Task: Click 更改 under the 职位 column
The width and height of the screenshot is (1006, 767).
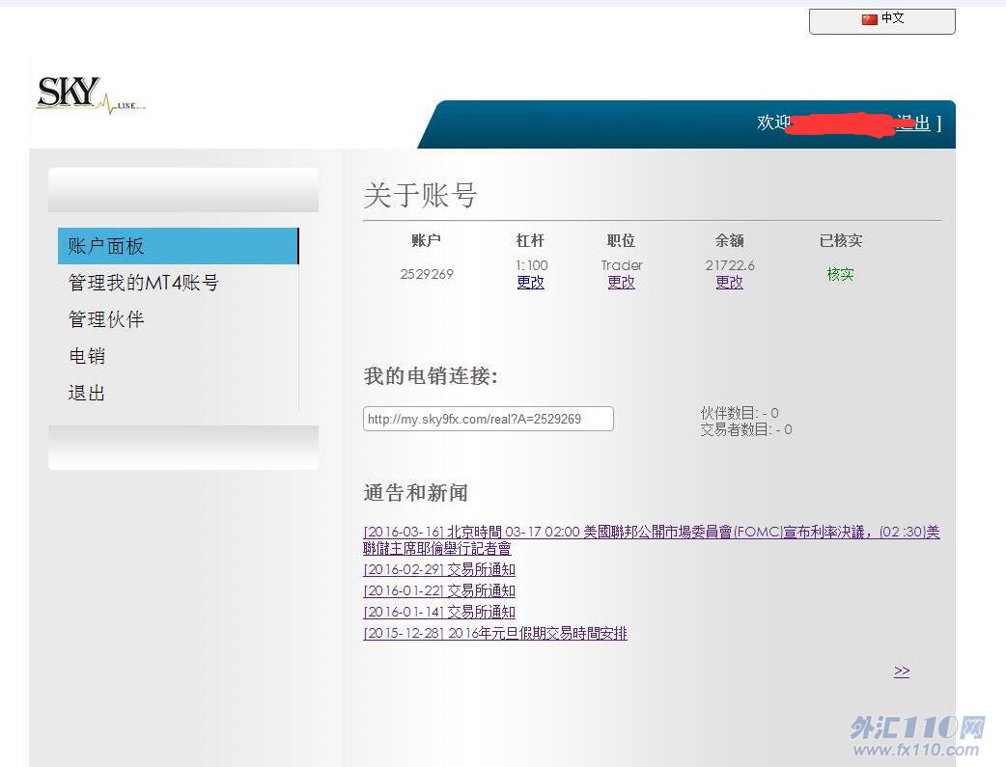Action: 621,283
